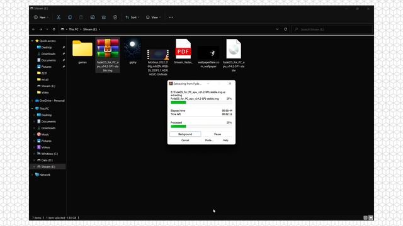This screenshot has height=226, width=403.
Task: Open Data (D:) drive in sidebar
Action: [x=47, y=160]
